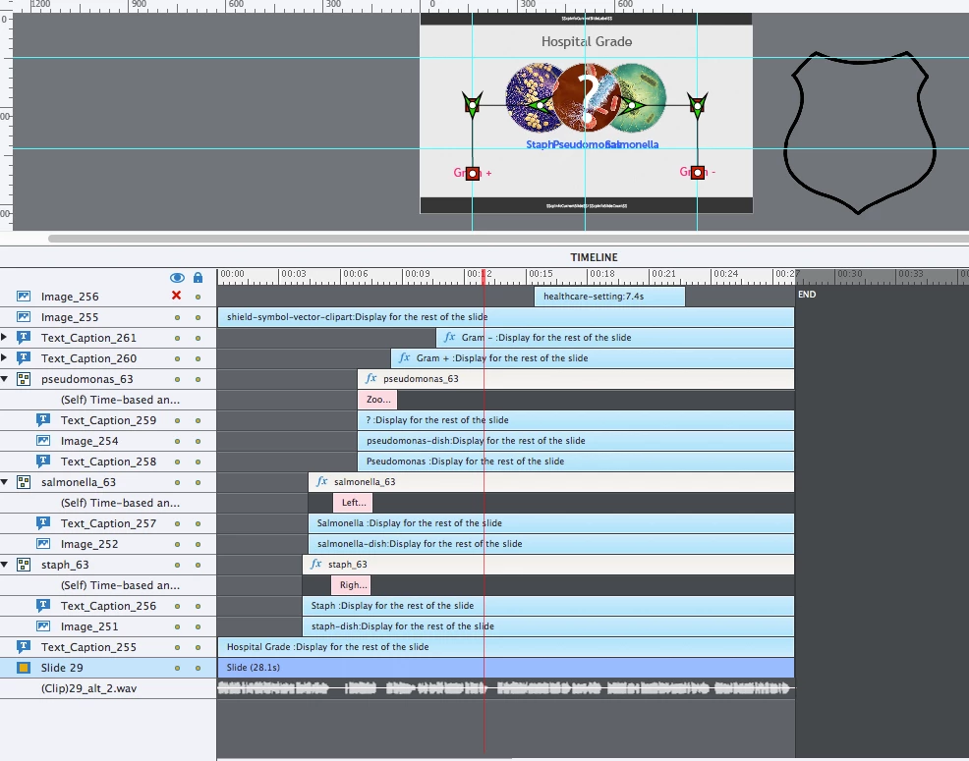
Task: Click the Image_254 image icon
Action: 43,441
